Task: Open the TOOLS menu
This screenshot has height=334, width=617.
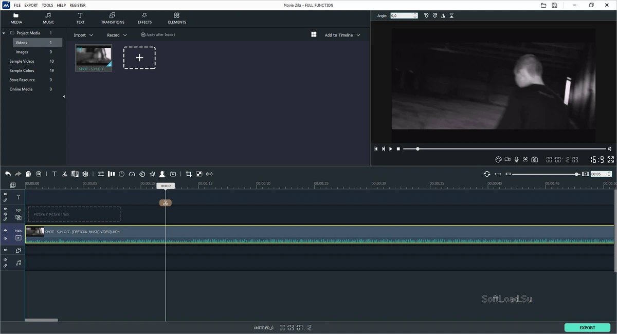Action: click(47, 5)
